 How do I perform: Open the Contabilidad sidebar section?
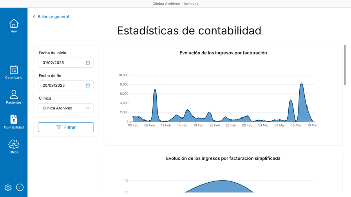coord(14,122)
